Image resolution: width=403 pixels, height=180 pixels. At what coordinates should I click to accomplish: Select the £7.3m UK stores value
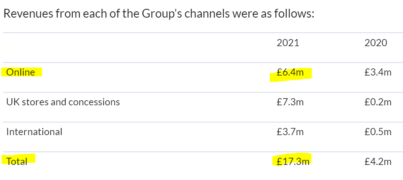(x=290, y=102)
